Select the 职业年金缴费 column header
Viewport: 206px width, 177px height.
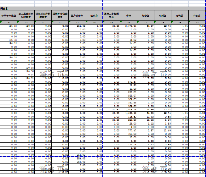9,16
